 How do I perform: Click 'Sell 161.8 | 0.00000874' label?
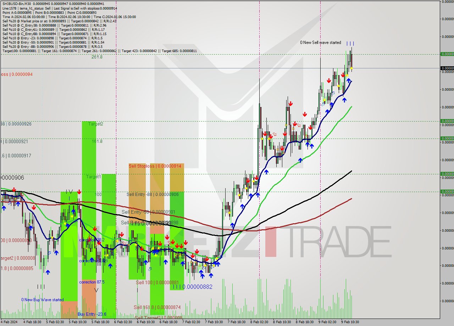click(157, 307)
